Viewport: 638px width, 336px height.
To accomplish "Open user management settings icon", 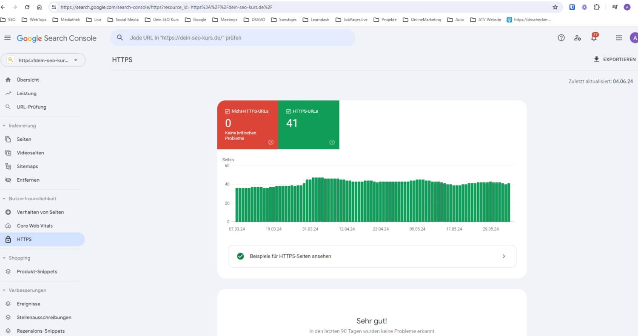I will tap(577, 38).
